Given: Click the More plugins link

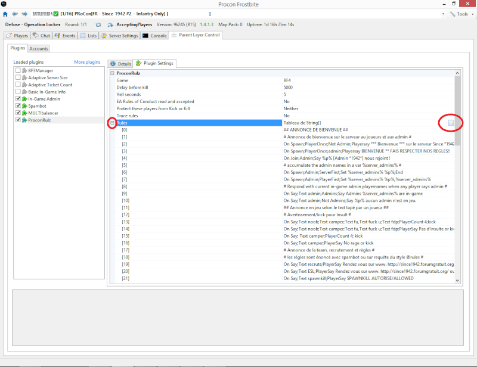Looking at the screenshot, I should click(x=87, y=62).
